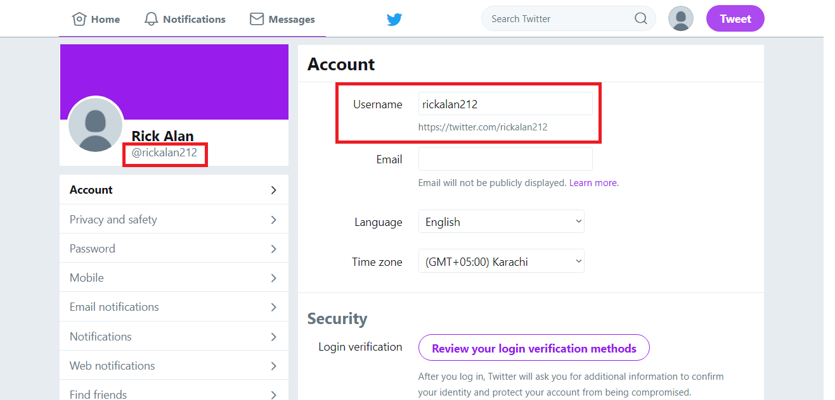Click the purple Tweet button
Image resolution: width=835 pixels, height=400 pixels.
click(x=735, y=19)
